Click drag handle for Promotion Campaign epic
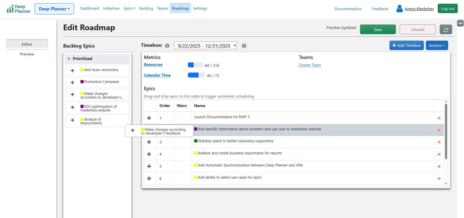Viewport: 464px width, 218px height. 72,82
